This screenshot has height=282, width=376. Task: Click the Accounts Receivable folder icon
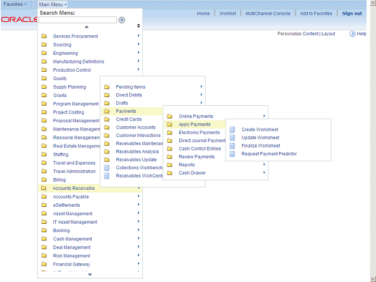click(44, 188)
